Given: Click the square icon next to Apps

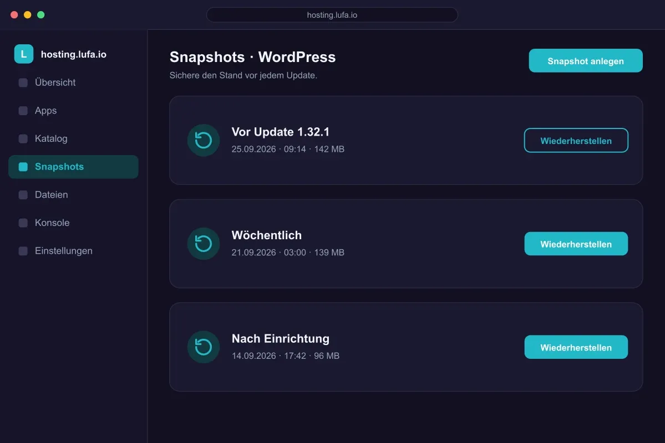Looking at the screenshot, I should click(23, 111).
